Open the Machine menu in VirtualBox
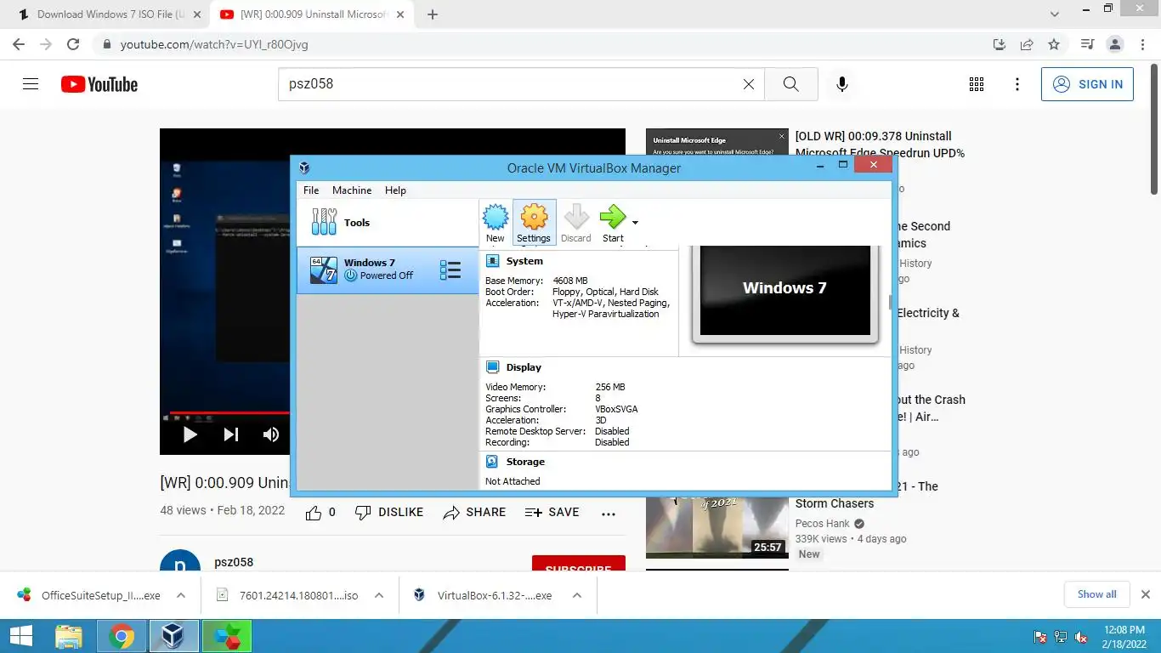The width and height of the screenshot is (1161, 653). pyautogui.click(x=352, y=190)
